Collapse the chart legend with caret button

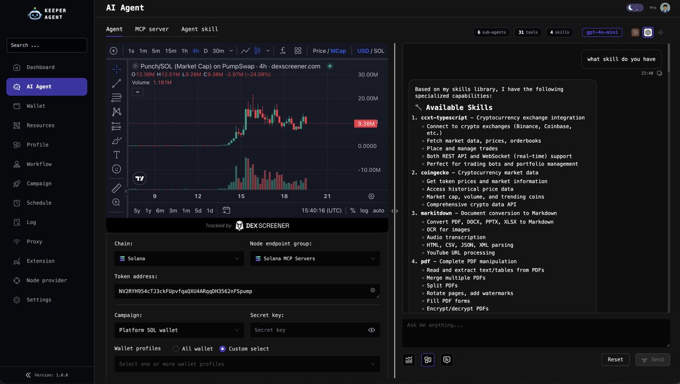(x=138, y=92)
